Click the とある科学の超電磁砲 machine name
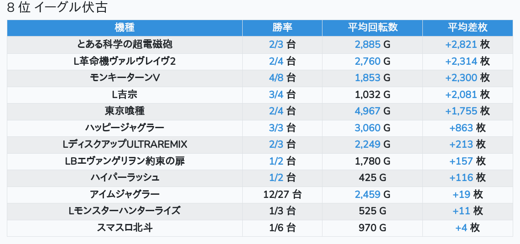520x244 pixels. (x=125, y=44)
